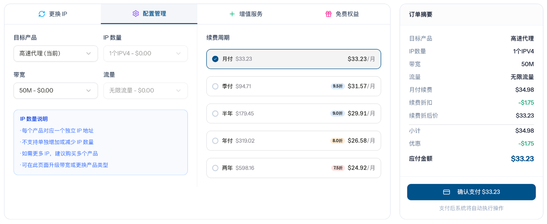
Task: Click the 续费折后价 $33.23 amount
Action: (x=525, y=115)
